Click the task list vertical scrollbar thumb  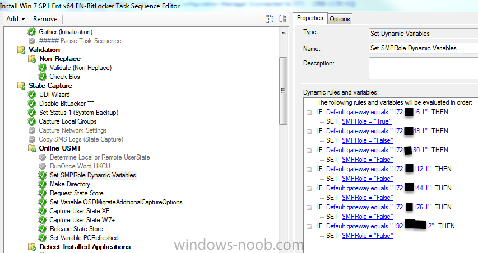point(284,91)
